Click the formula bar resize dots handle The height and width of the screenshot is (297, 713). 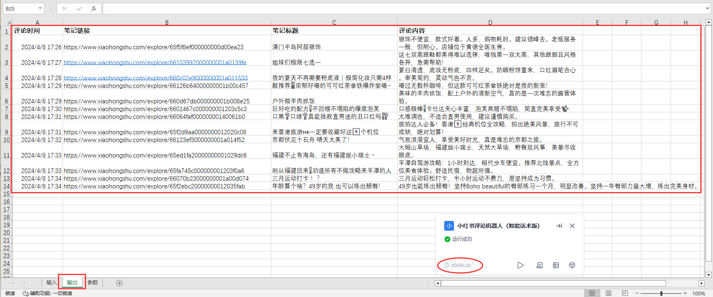[51, 9]
